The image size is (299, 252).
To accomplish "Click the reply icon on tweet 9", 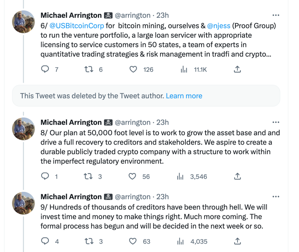I will tap(45, 241).
